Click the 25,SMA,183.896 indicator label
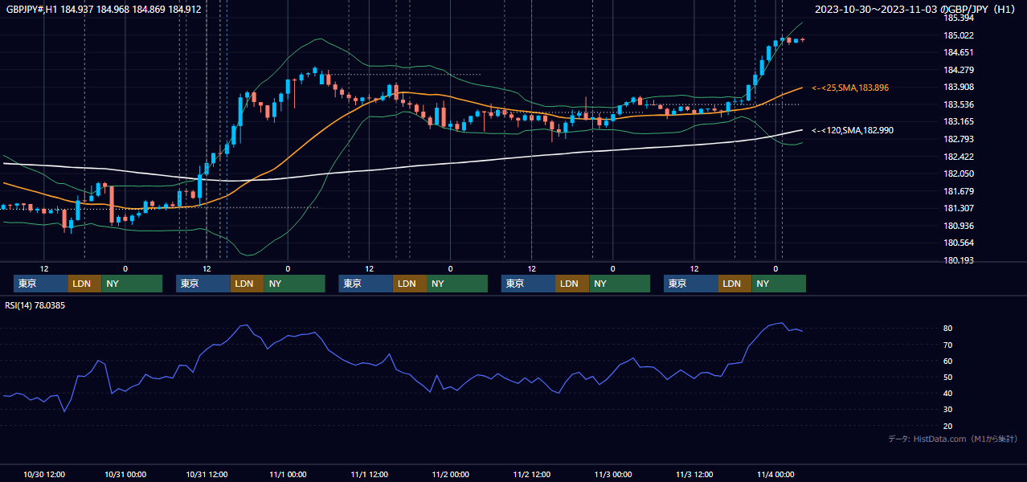Image resolution: width=1027 pixels, height=482 pixels. click(x=850, y=88)
